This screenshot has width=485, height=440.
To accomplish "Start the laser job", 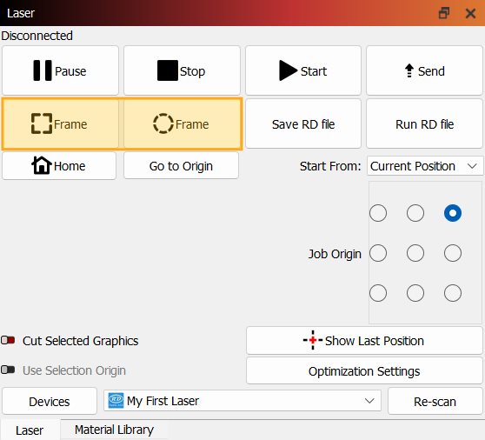I will (x=303, y=70).
